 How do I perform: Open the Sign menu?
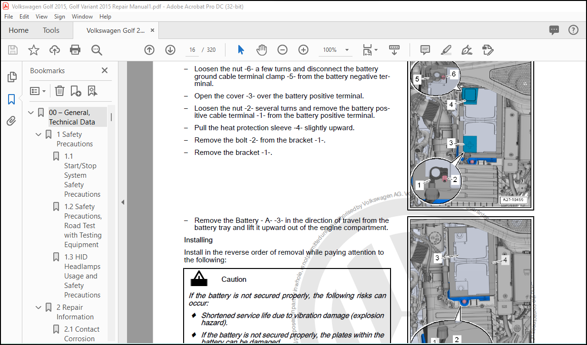coord(60,16)
